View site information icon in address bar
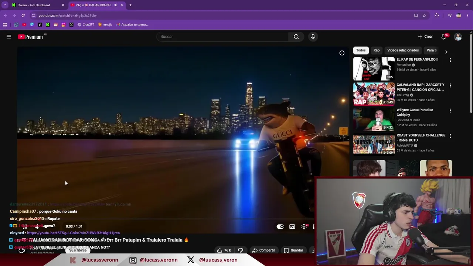The height and width of the screenshot is (266, 473). coord(34,16)
